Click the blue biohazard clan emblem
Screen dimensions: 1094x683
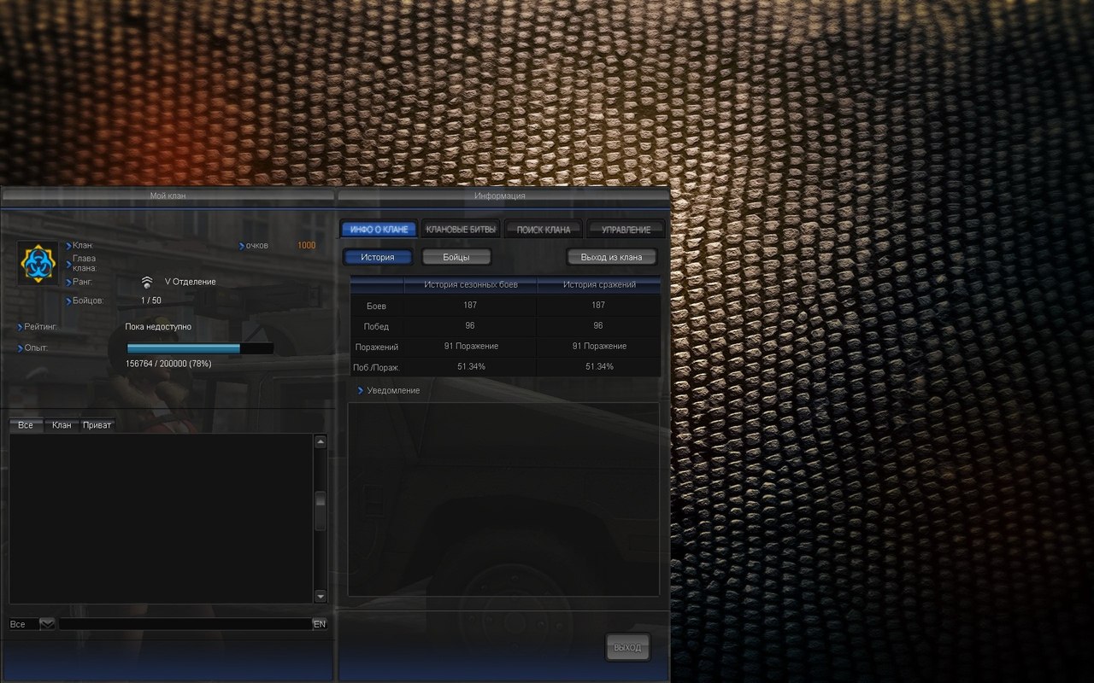tap(38, 263)
